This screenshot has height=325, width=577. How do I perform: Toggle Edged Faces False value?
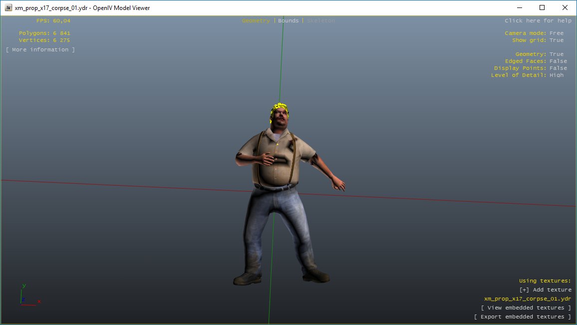point(558,61)
